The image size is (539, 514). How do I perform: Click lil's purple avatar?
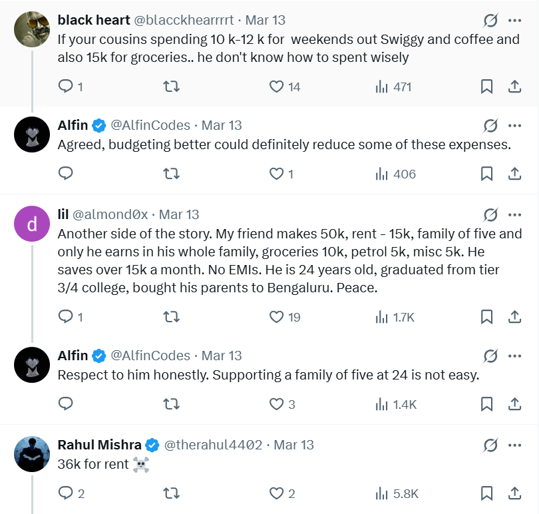tap(32, 224)
